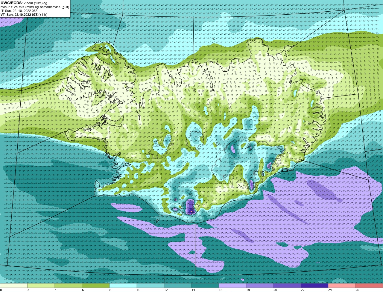The height and width of the screenshot is (292, 383).
Task: Click the '12' tick label on the color scale
Action: click(166, 290)
